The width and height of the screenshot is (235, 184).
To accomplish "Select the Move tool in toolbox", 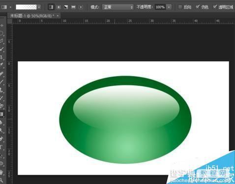I will point(2,26).
